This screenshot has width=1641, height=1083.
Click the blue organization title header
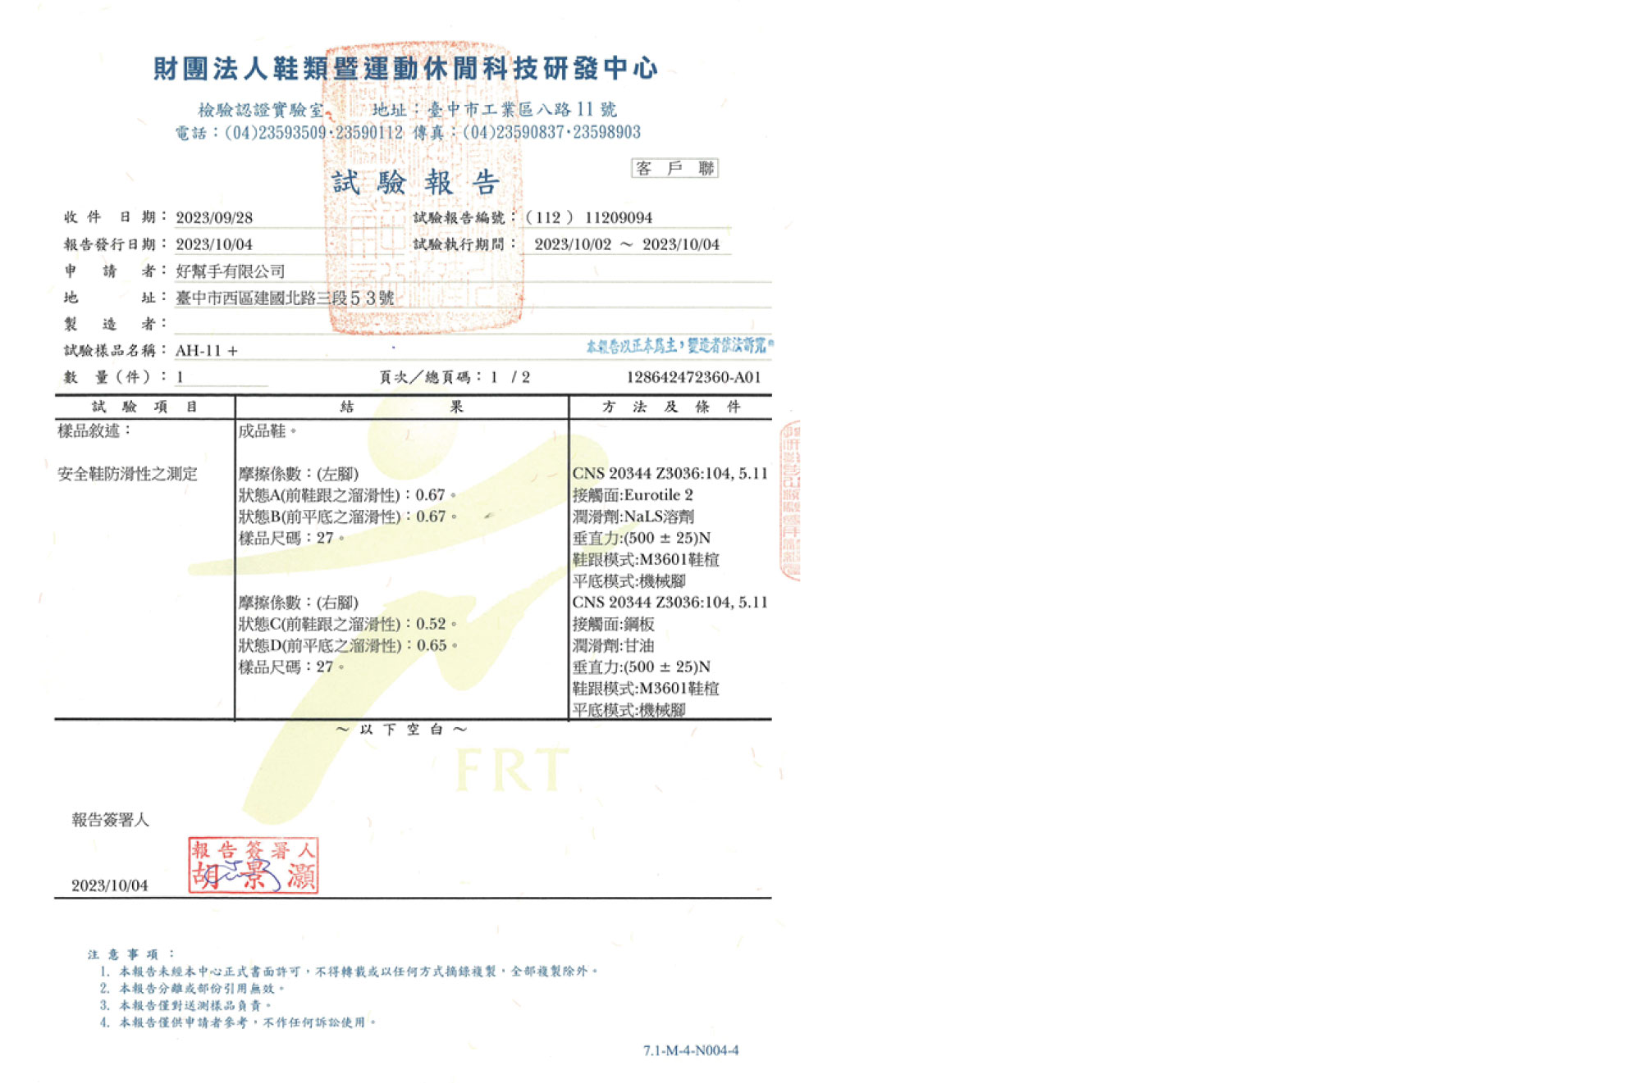(x=405, y=69)
